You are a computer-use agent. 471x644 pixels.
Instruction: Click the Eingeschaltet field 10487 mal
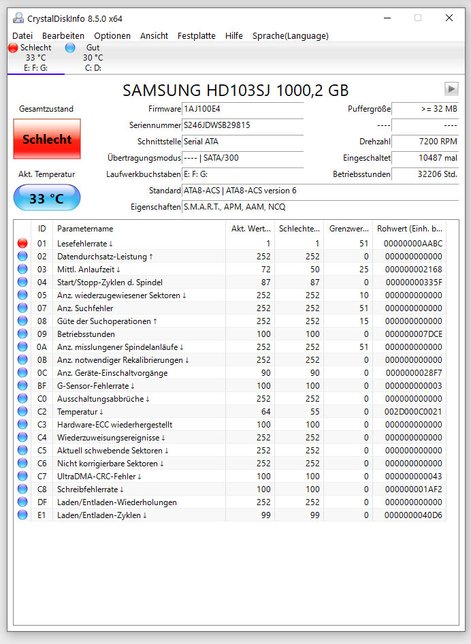(x=425, y=158)
